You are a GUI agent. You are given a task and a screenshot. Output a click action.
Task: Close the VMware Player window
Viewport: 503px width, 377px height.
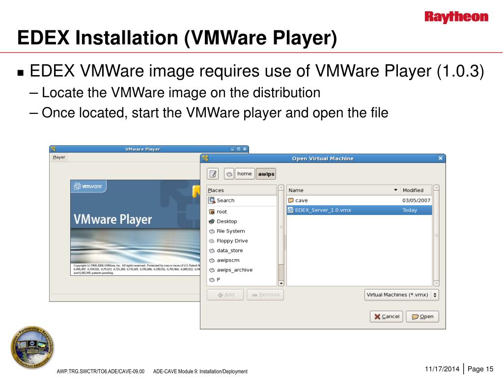pyautogui.click(x=245, y=149)
